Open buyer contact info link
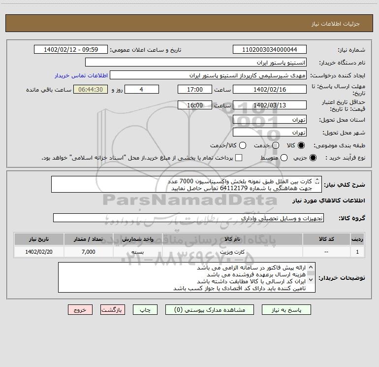This screenshot has width=379, height=367. [x=81, y=75]
